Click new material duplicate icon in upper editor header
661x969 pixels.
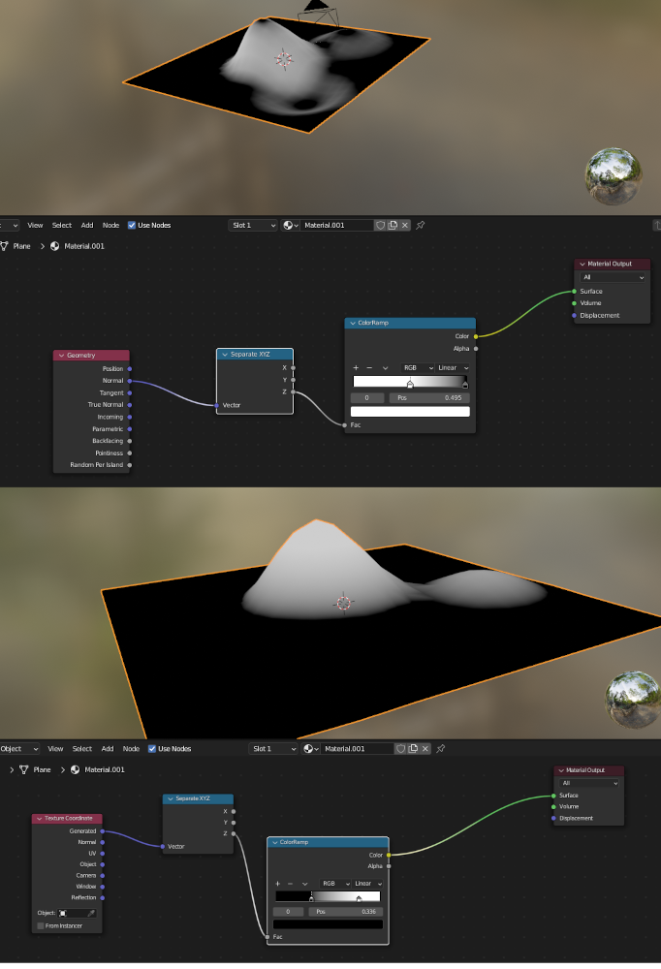(393, 225)
